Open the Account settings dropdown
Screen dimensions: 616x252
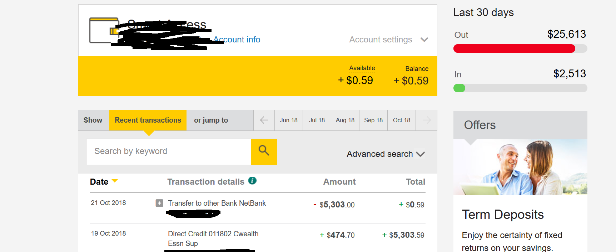[388, 40]
